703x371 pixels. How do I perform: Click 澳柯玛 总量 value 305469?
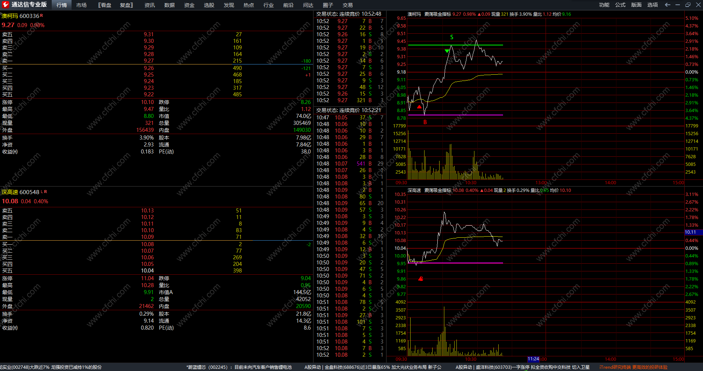pos(302,123)
